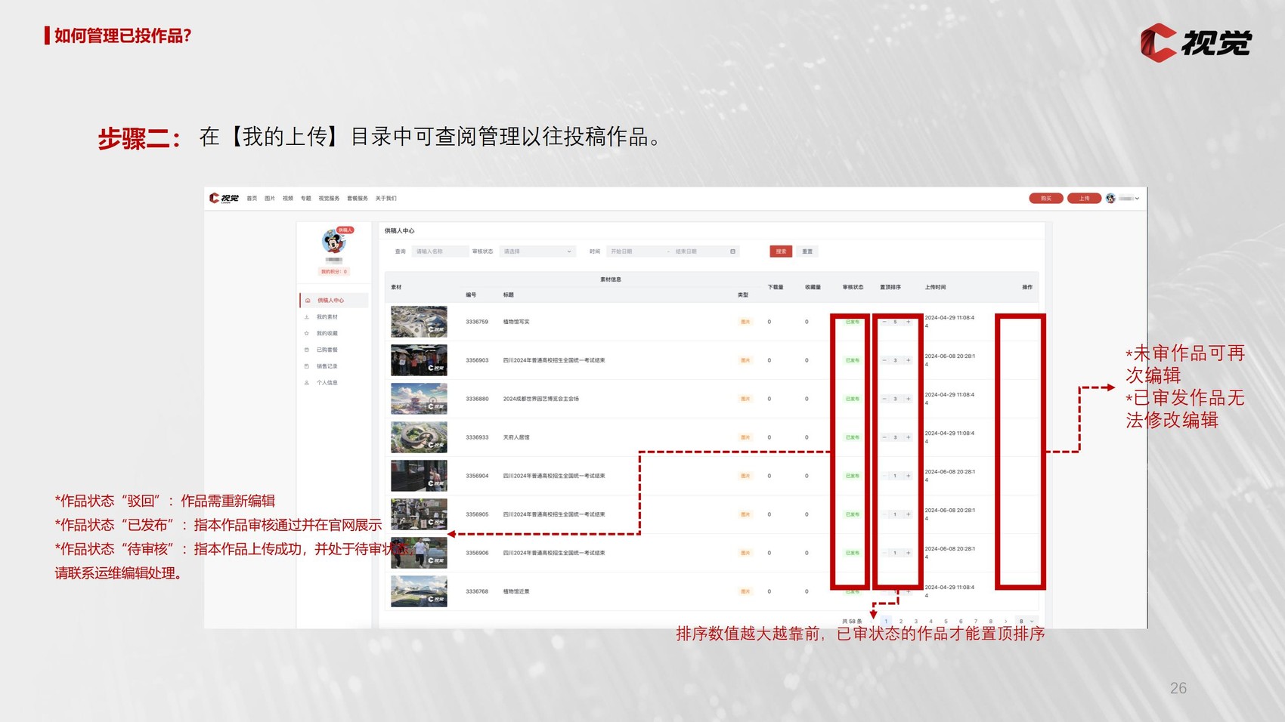Click the red 搜索 button

pyautogui.click(x=781, y=251)
